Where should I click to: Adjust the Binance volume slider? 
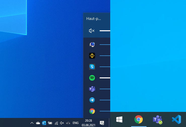coord(105,56)
